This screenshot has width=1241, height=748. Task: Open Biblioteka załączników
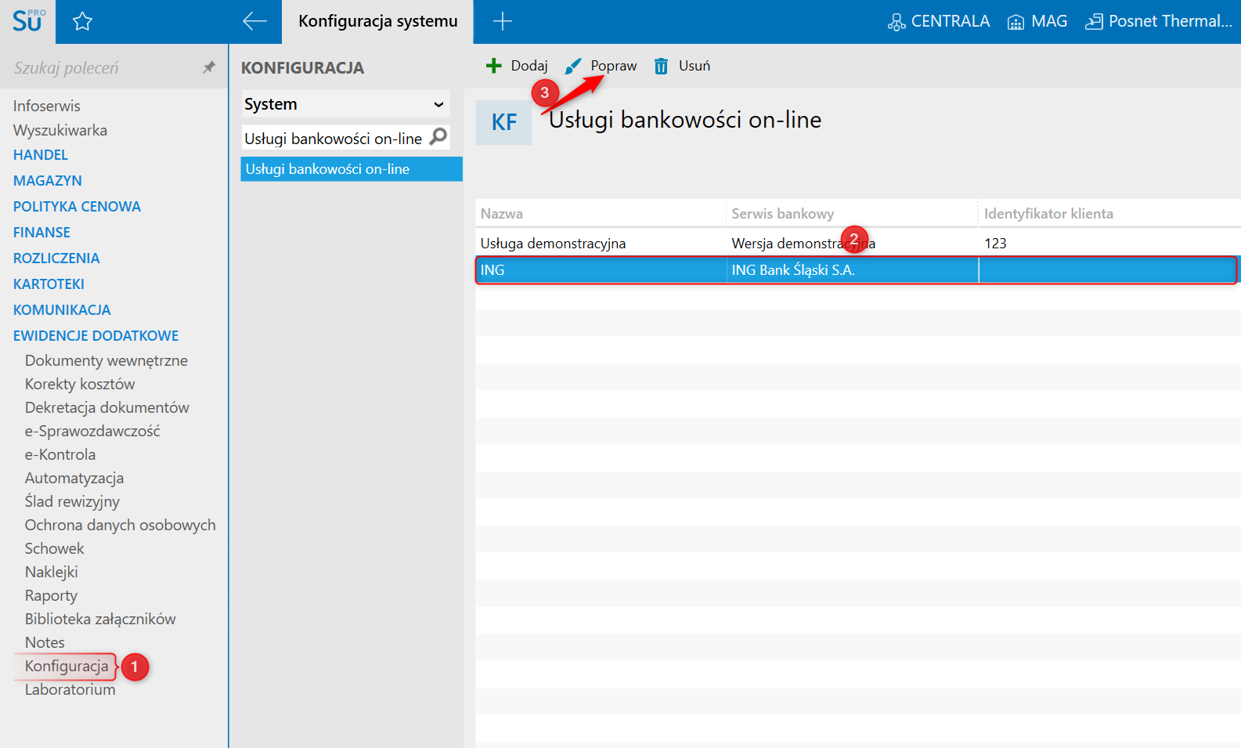pyautogui.click(x=100, y=619)
